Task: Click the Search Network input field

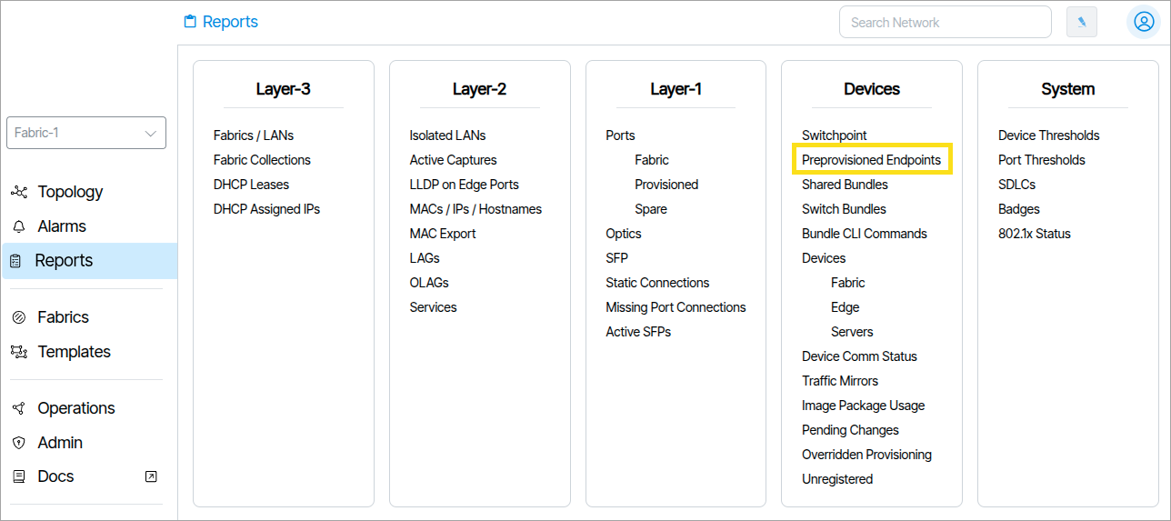Action: click(x=946, y=23)
